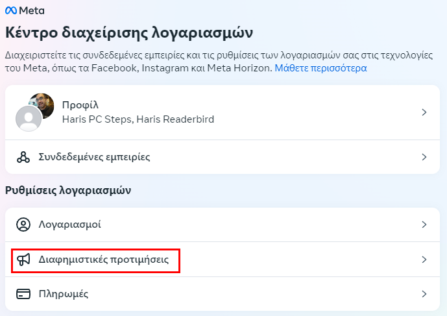
Task: Click the Λογαριασμοί person circle icon
Action: click(23, 225)
